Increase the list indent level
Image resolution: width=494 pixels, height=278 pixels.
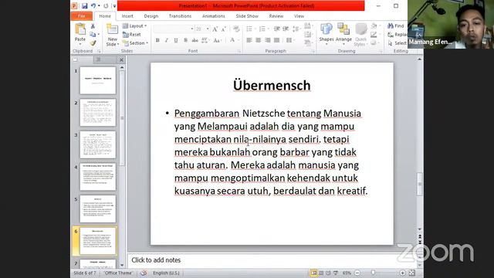[286, 29]
